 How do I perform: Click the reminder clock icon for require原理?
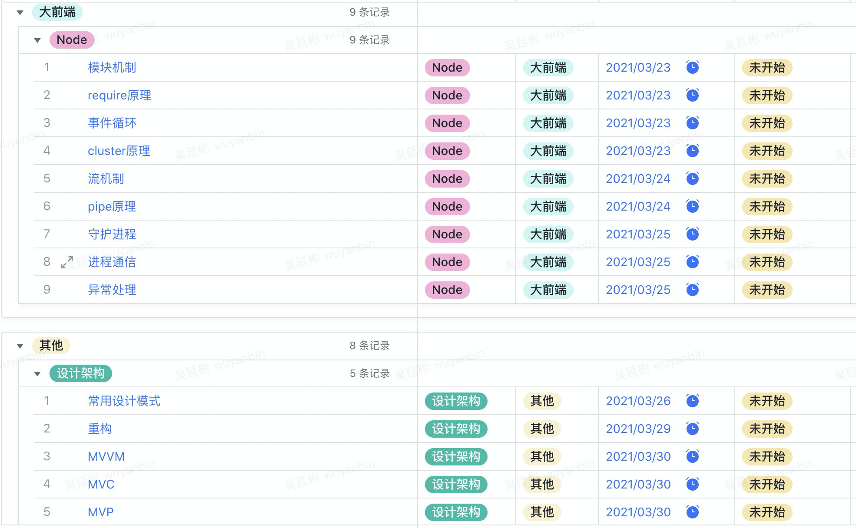coord(692,95)
